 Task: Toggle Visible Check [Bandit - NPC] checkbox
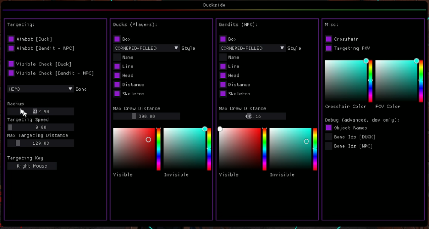click(x=11, y=73)
